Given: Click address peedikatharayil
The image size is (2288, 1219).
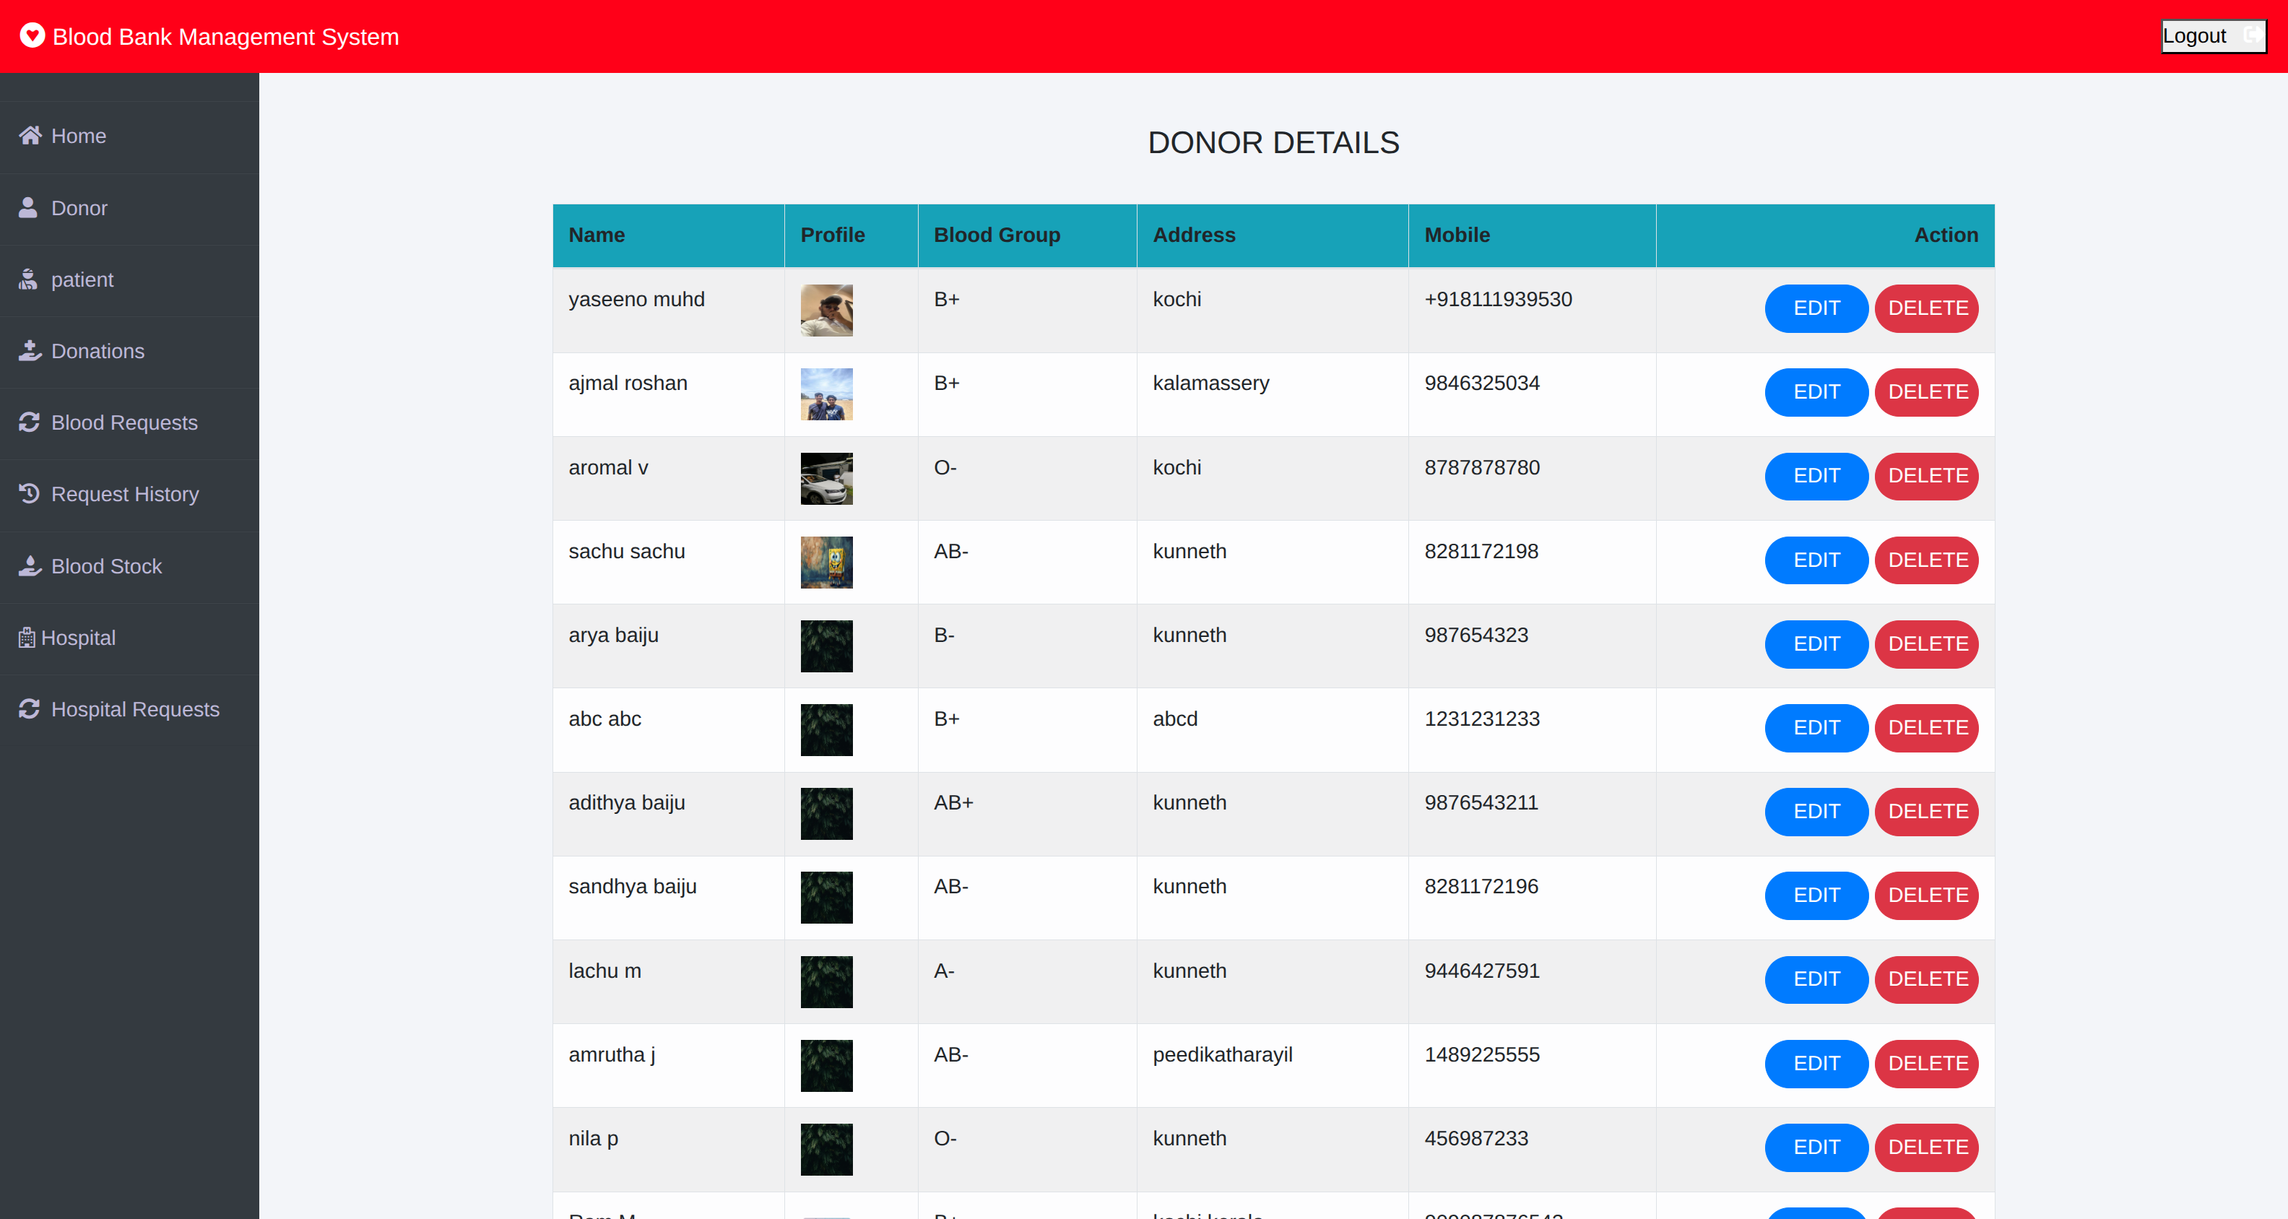Looking at the screenshot, I should click(x=1222, y=1055).
